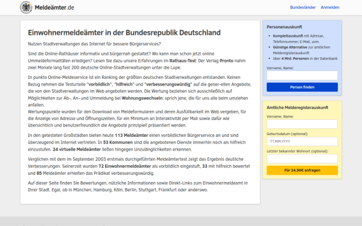The height and width of the screenshot is (226, 362).
Task: Focus the Geburtsdatum TT.MM.YYYY field
Action: [302, 142]
